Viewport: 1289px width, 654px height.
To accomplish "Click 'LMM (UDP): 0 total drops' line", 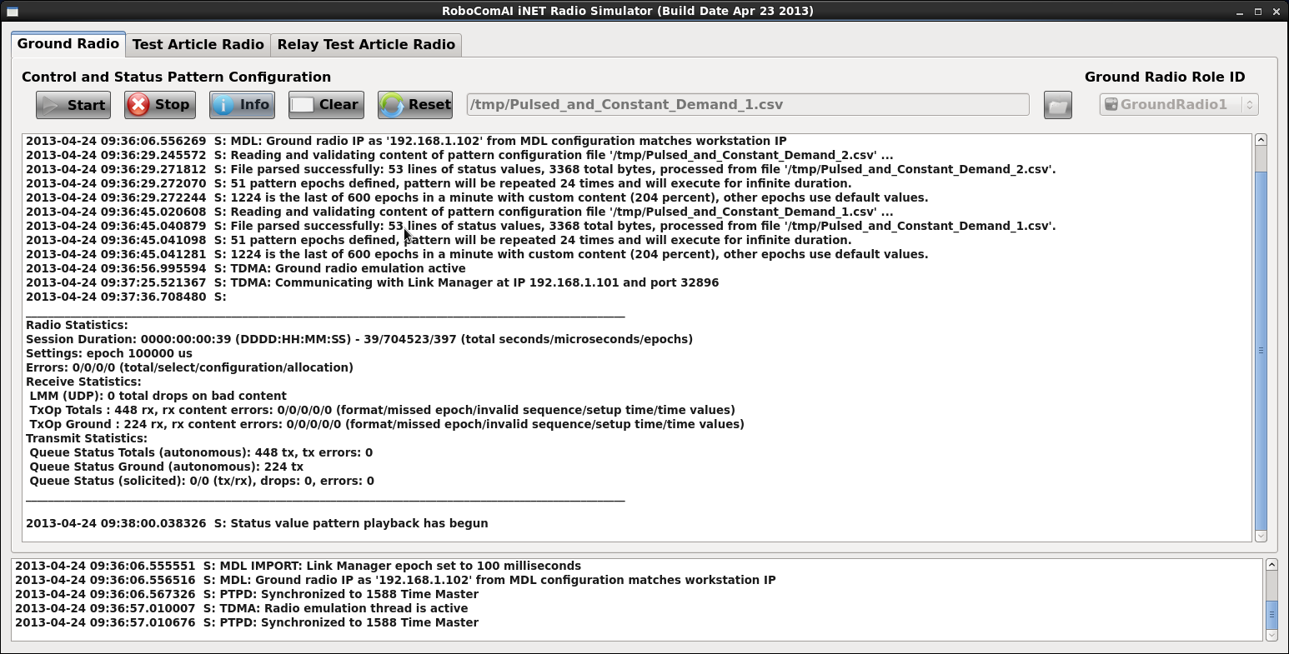I will pyautogui.click(x=158, y=396).
